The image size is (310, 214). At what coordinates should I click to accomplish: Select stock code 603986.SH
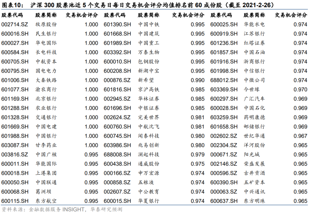(x=117, y=145)
